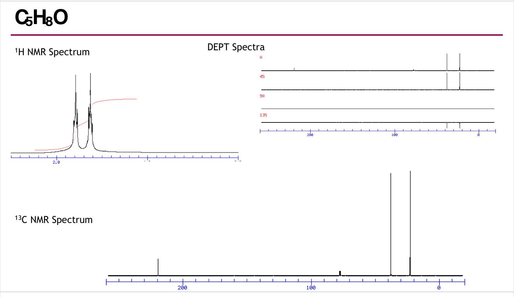Image resolution: width=514 pixels, height=297 pixels.
Task: Select the leftmost triplet peak in the 1H spectrum
Action: click(x=75, y=93)
